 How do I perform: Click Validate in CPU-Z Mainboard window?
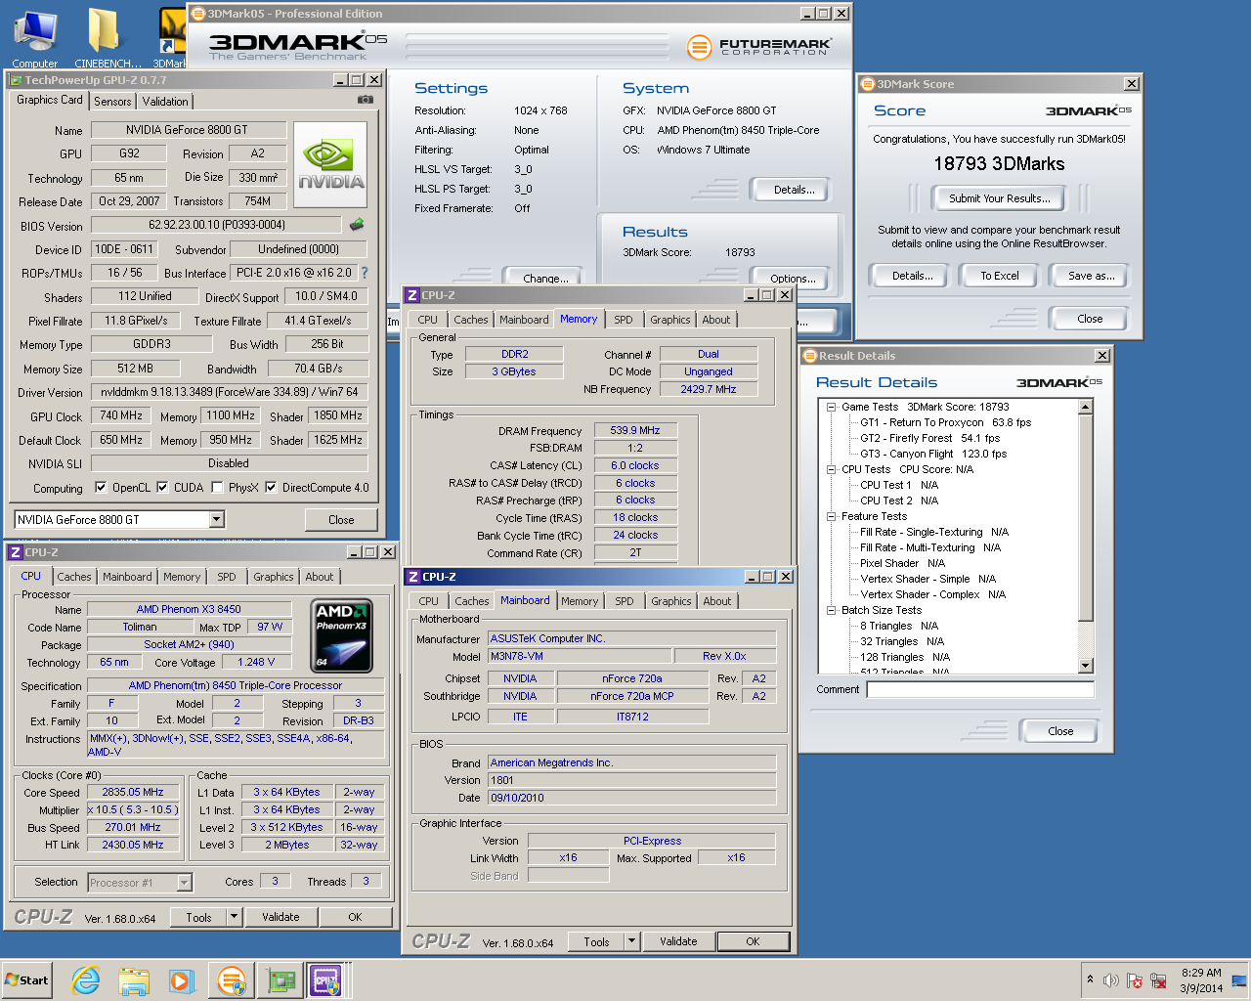[x=678, y=941]
